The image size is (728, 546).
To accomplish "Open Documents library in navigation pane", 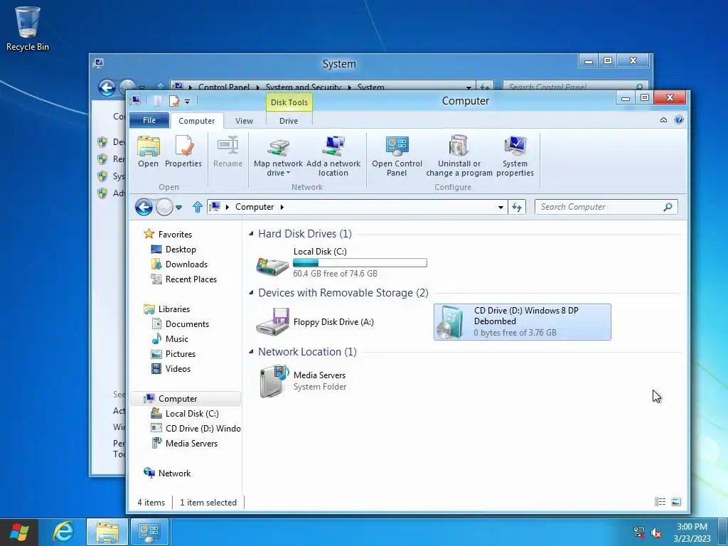I will pyautogui.click(x=187, y=324).
